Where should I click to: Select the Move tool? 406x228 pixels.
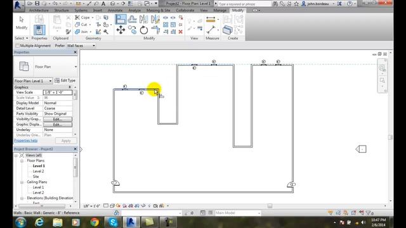coord(121,30)
